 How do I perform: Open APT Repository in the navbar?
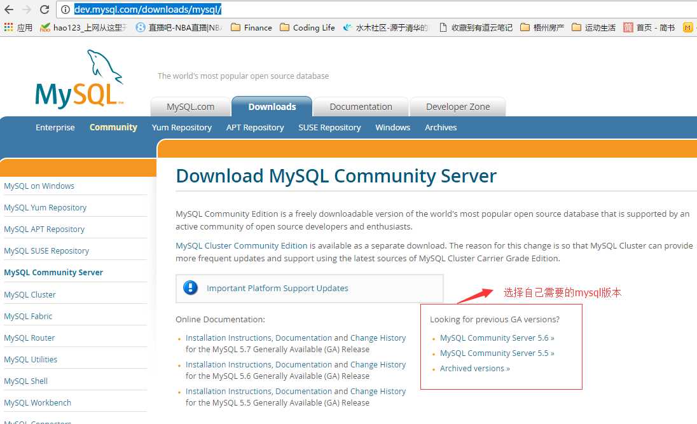(x=255, y=128)
